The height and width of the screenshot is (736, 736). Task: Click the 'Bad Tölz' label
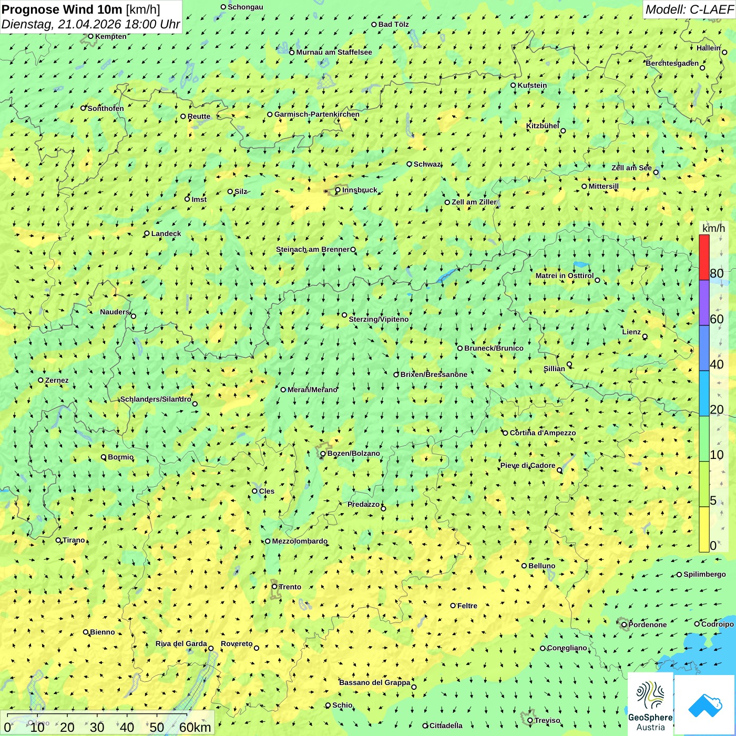pos(394,24)
